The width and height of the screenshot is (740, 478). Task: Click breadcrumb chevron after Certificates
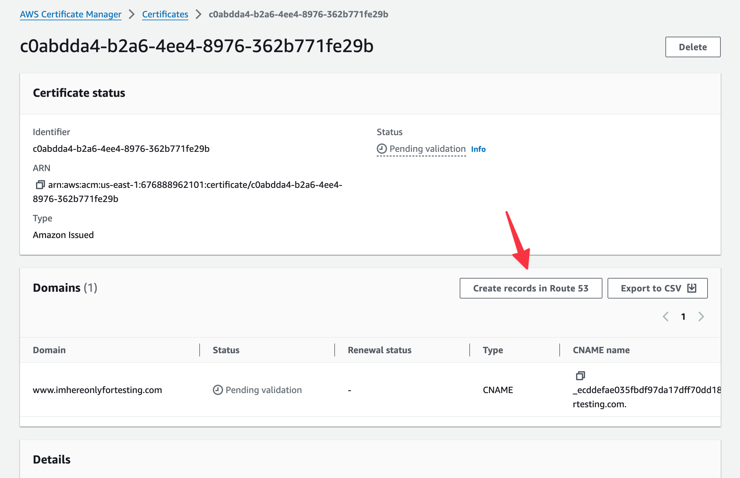pyautogui.click(x=198, y=14)
